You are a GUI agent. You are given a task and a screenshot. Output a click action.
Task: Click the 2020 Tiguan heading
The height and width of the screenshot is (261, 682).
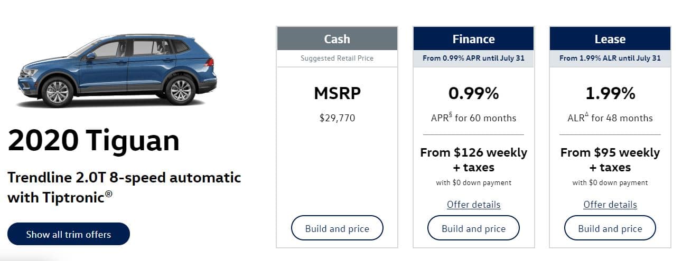click(x=94, y=140)
